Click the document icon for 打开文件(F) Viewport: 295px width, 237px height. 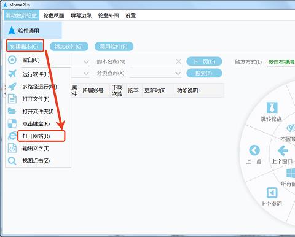click(12, 99)
